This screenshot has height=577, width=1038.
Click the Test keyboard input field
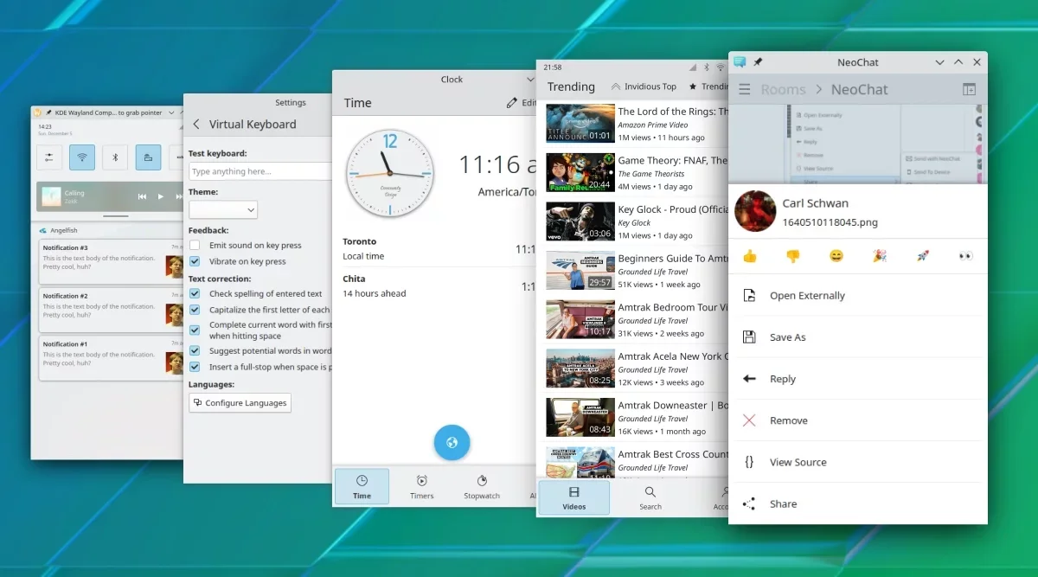click(x=259, y=171)
